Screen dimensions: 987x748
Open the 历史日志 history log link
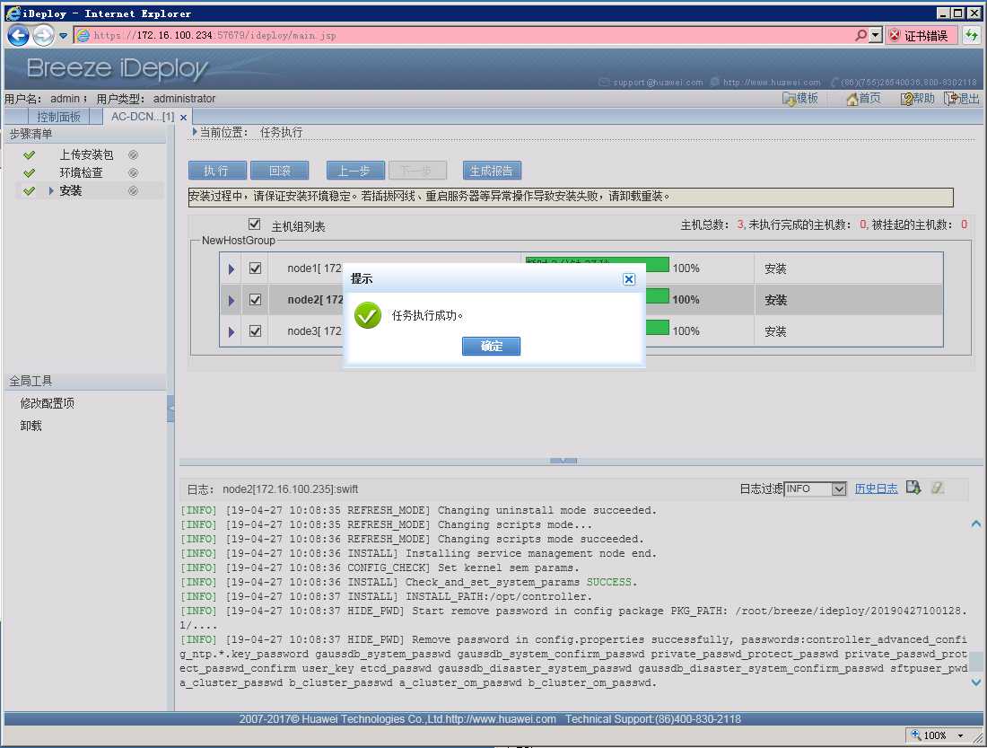(x=876, y=488)
